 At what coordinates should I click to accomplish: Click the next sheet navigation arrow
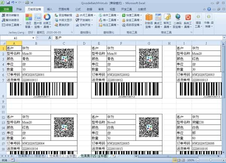click(x=9, y=156)
